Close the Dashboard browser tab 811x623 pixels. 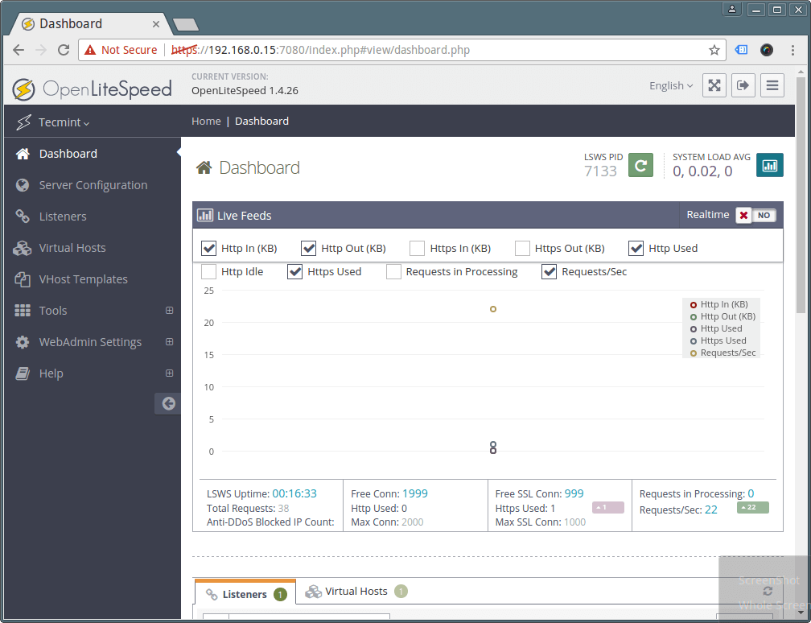(x=156, y=24)
